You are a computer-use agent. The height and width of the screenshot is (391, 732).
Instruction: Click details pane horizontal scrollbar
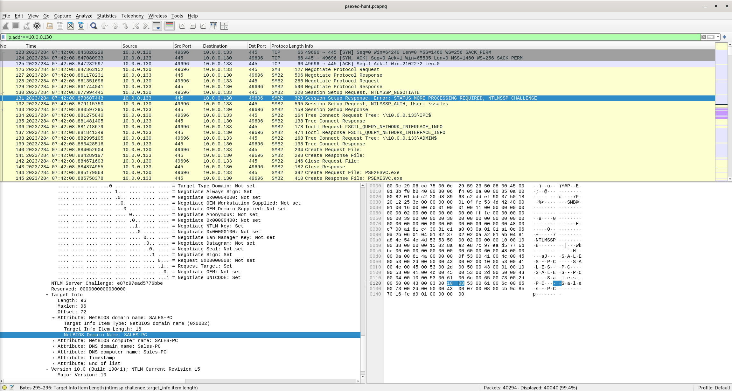coord(180,381)
